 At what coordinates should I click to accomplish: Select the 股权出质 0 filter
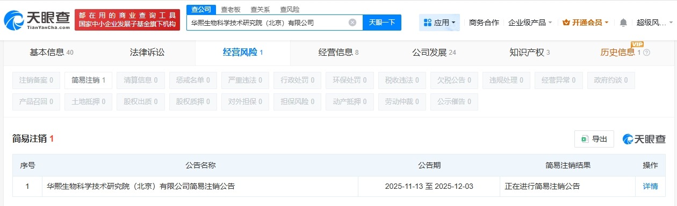pos(141,101)
